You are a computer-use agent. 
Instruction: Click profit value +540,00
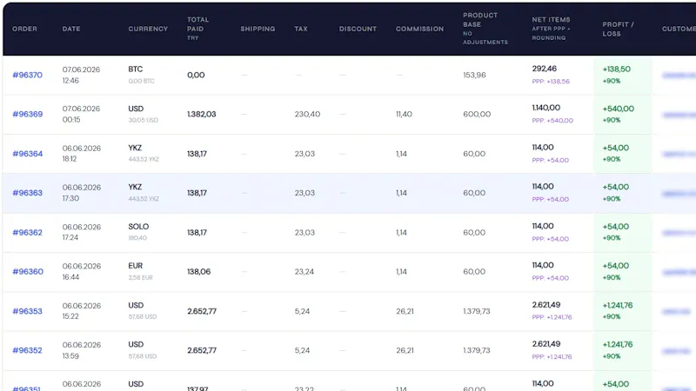tap(618, 109)
